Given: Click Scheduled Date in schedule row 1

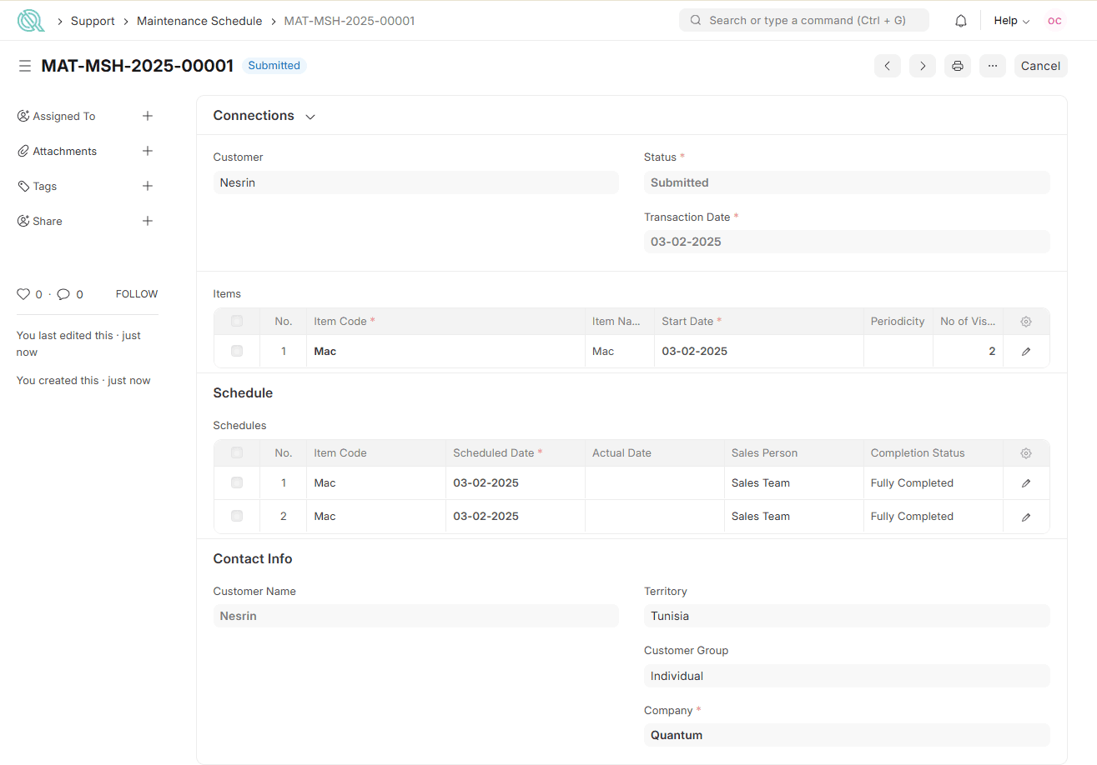Looking at the screenshot, I should (486, 483).
